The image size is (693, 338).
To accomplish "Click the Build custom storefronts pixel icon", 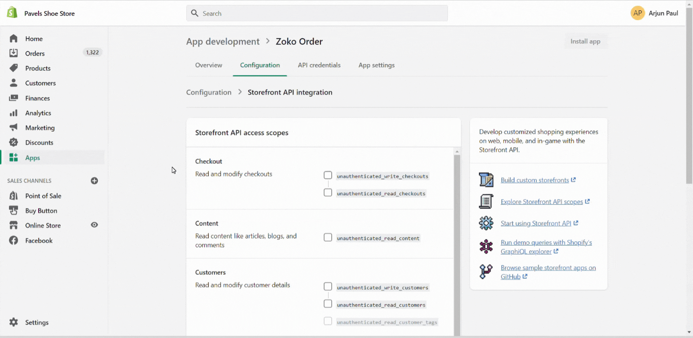I will (x=486, y=180).
